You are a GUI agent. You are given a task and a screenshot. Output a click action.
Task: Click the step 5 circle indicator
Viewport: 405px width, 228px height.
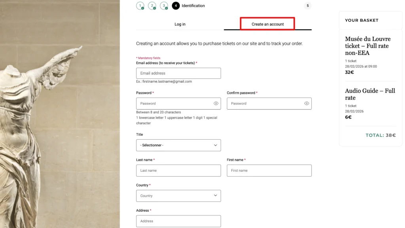click(307, 6)
